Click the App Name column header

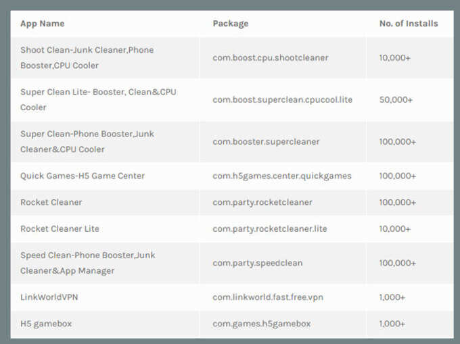[42, 24]
